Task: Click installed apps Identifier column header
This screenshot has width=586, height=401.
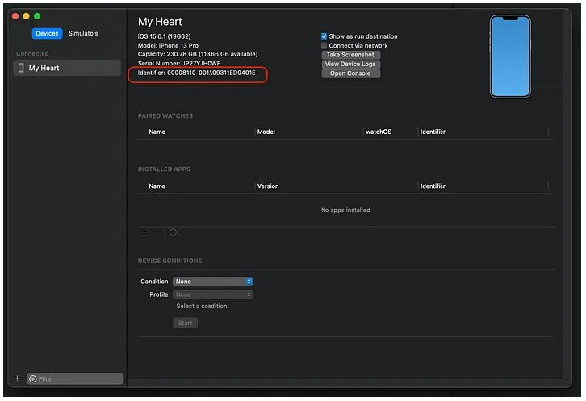Action: [433, 186]
